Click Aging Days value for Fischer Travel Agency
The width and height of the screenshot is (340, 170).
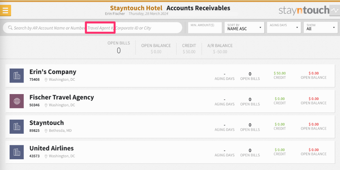pyautogui.click(x=224, y=100)
